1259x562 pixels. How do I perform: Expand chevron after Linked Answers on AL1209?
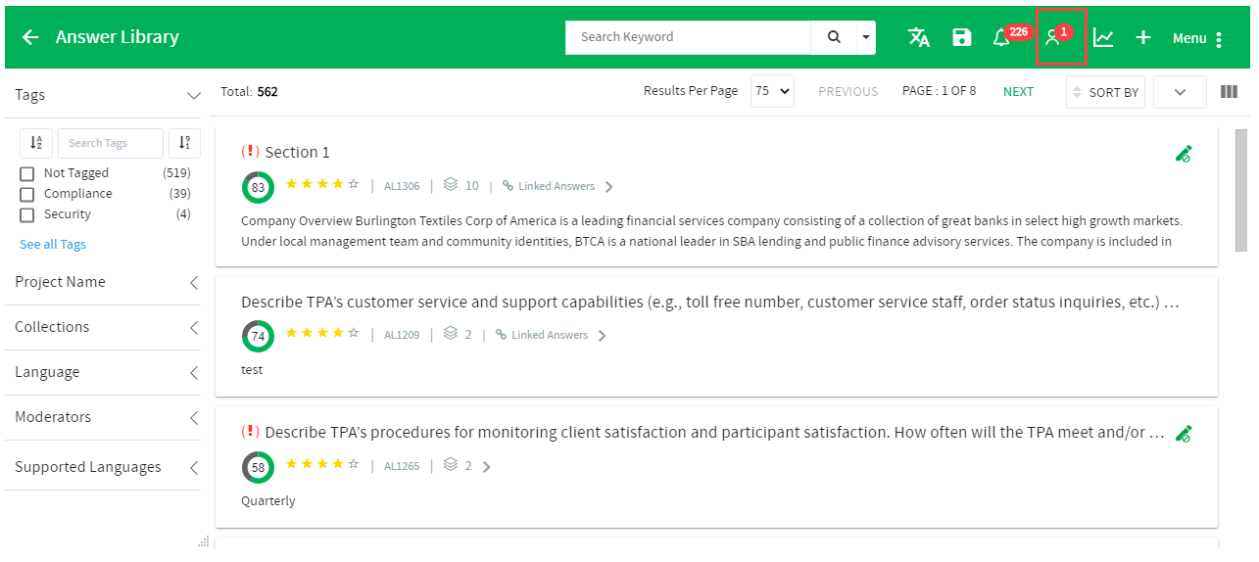click(x=602, y=336)
